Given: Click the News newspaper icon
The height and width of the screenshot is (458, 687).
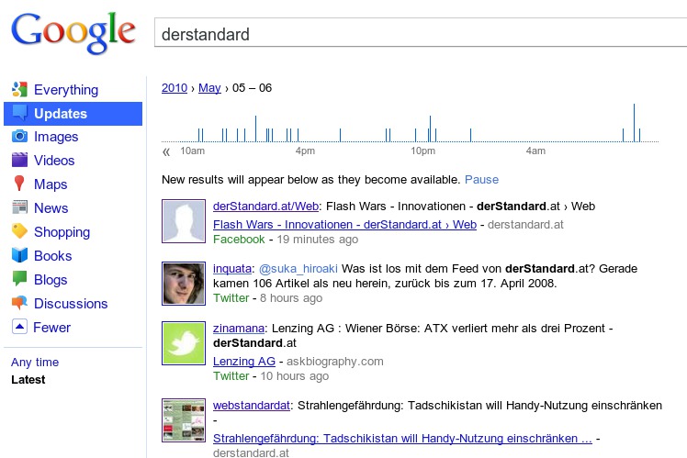Looking at the screenshot, I should tap(19, 207).
